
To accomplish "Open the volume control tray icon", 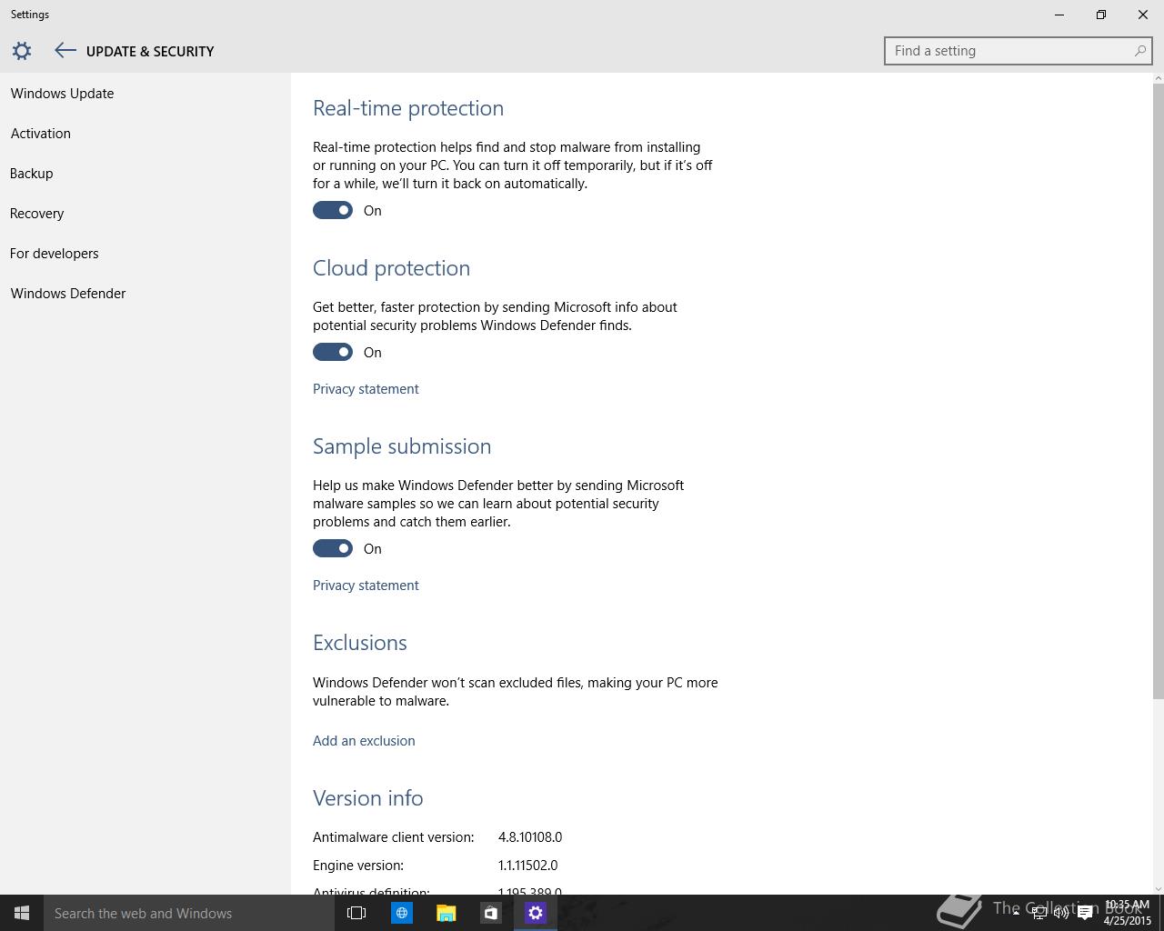I will tap(1061, 913).
